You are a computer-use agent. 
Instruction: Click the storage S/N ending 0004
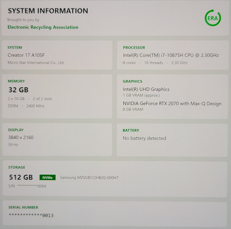coord(27,186)
